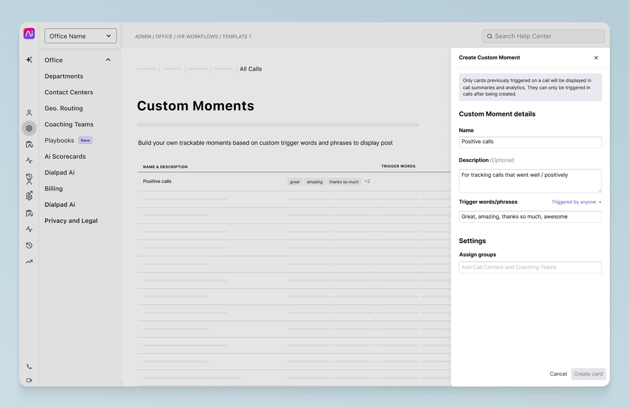Start a meeting via video camera icon
Viewport: 629px width, 408px height.
pos(29,380)
